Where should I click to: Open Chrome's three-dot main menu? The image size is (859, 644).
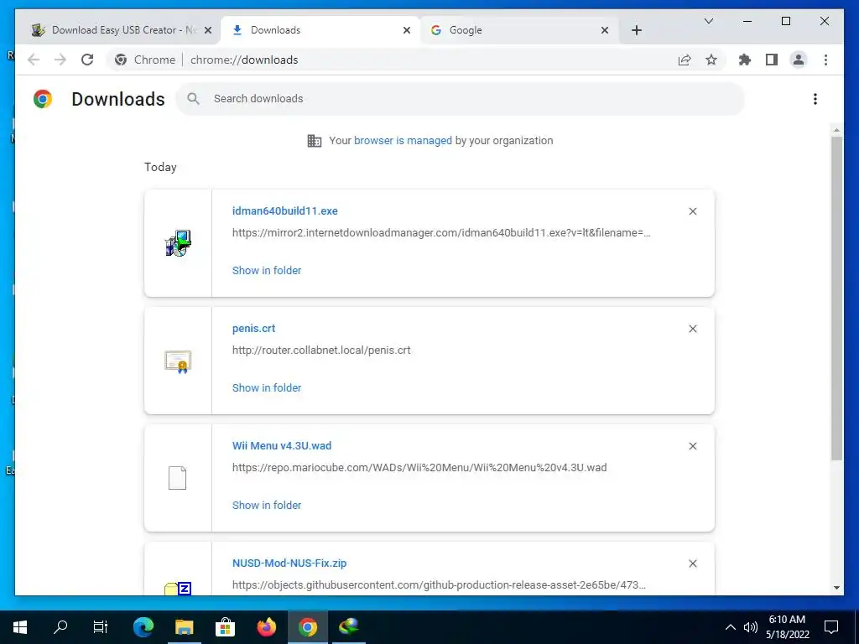825,60
